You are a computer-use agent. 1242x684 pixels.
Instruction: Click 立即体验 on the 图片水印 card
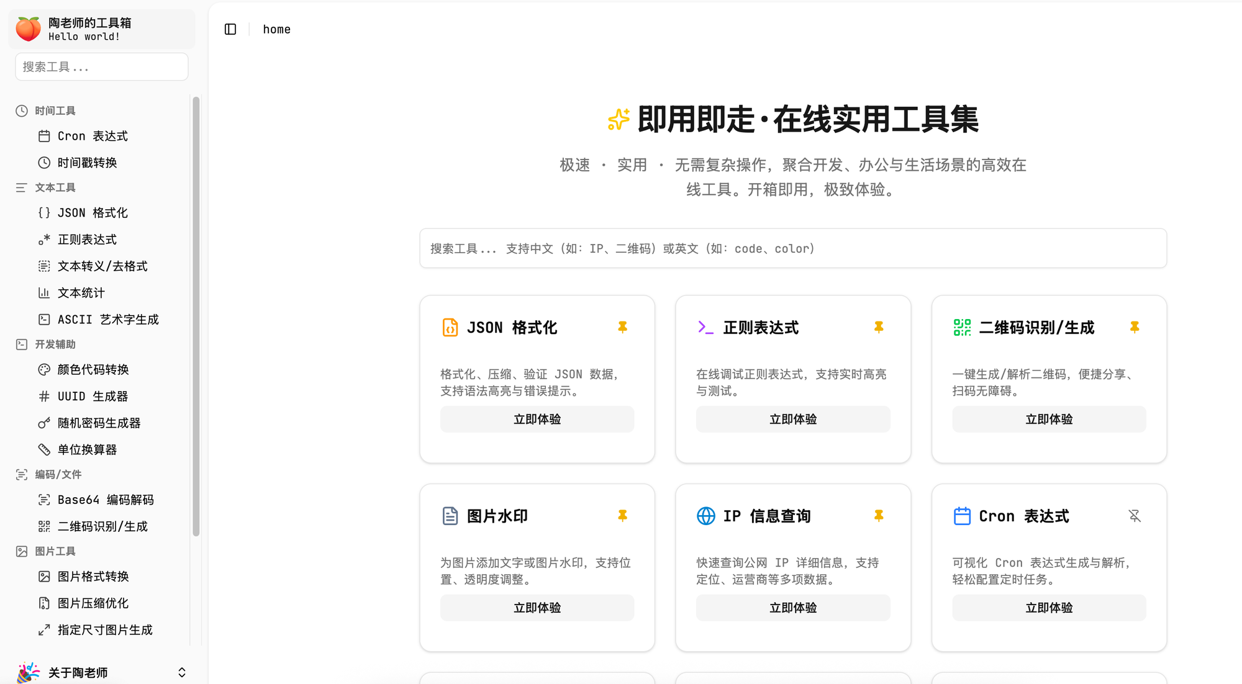coord(537,607)
